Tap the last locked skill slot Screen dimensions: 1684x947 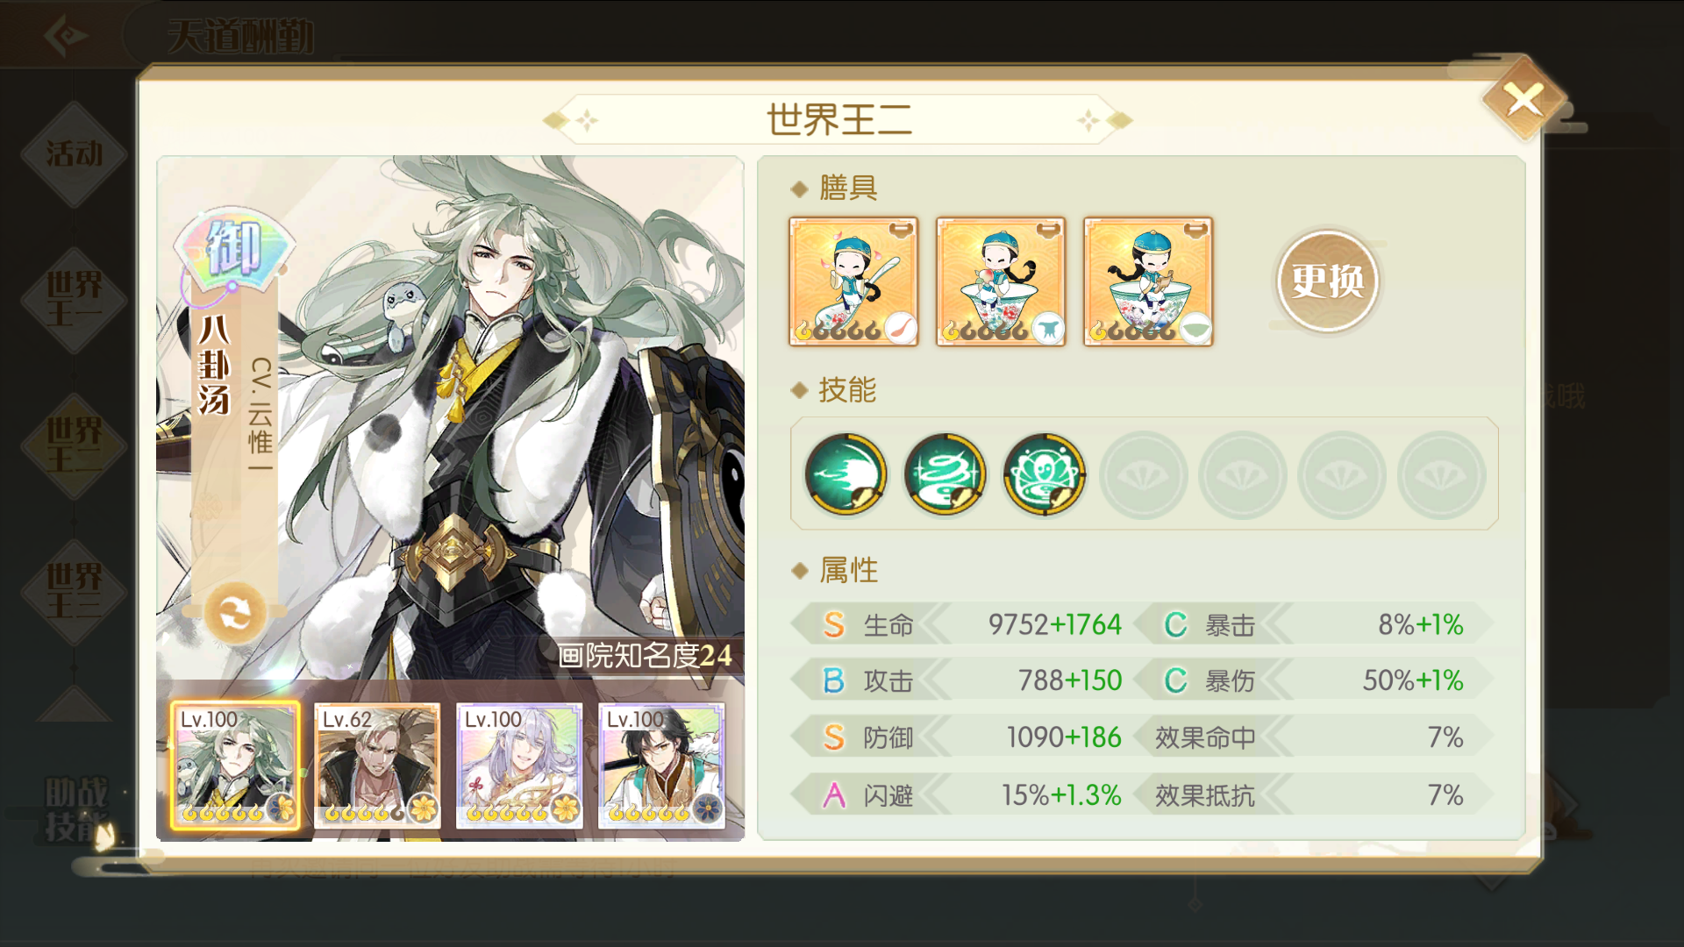pos(1441,474)
